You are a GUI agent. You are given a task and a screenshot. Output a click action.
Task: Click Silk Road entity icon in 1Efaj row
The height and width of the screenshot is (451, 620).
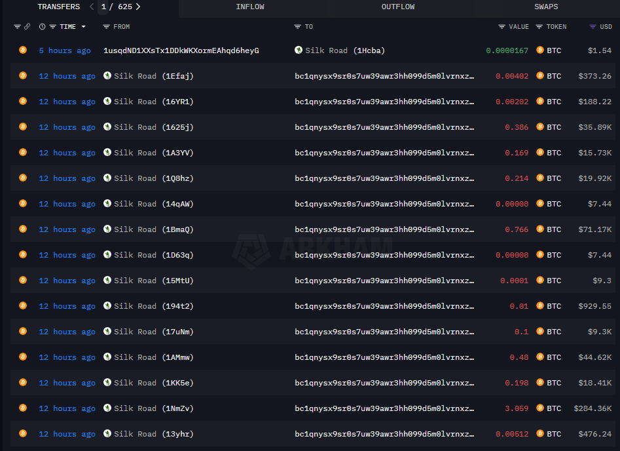(107, 76)
